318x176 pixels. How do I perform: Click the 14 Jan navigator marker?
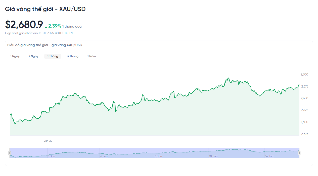coord(269,156)
